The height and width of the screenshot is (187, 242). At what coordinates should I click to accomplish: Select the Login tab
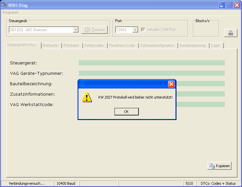(215, 46)
